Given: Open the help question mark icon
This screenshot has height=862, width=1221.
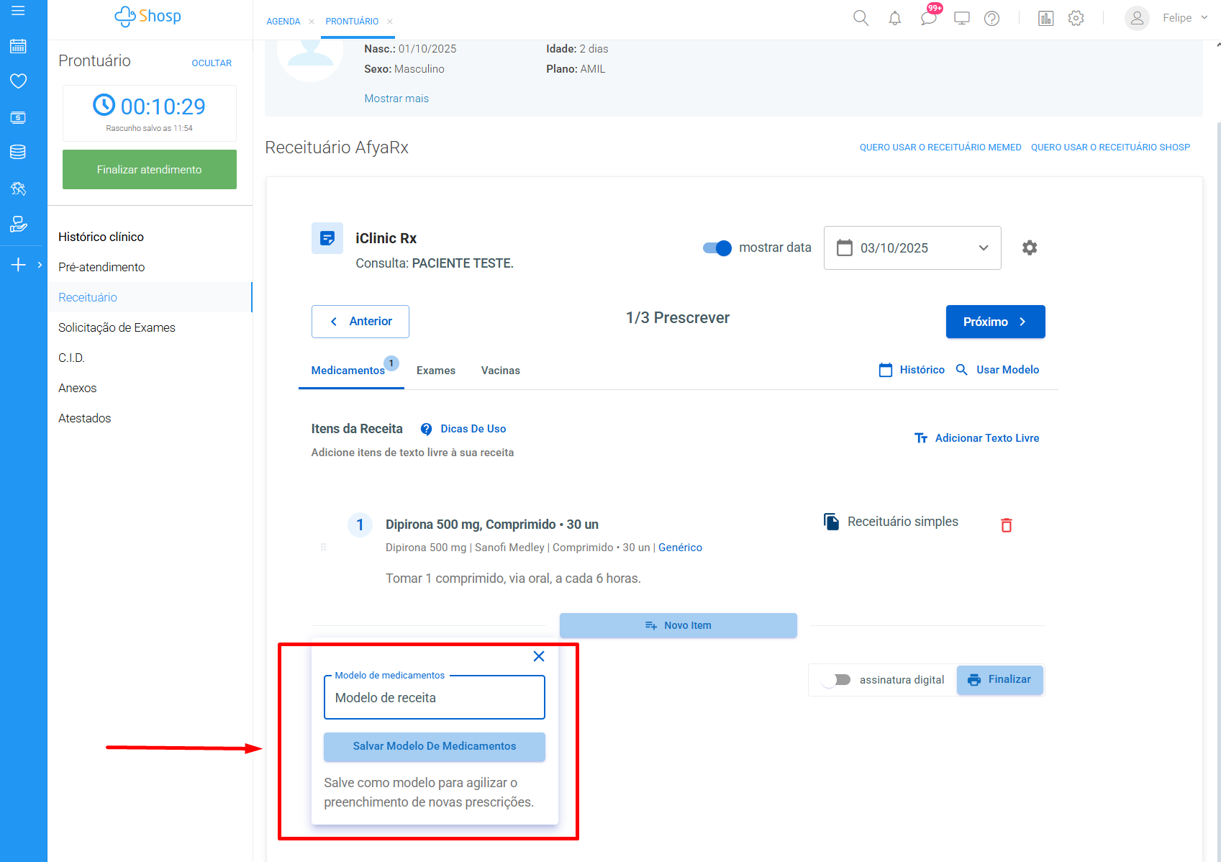Looking at the screenshot, I should (991, 19).
